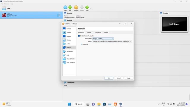
Task: Open Audio category in Settings sidebar
Action: coord(69,44)
